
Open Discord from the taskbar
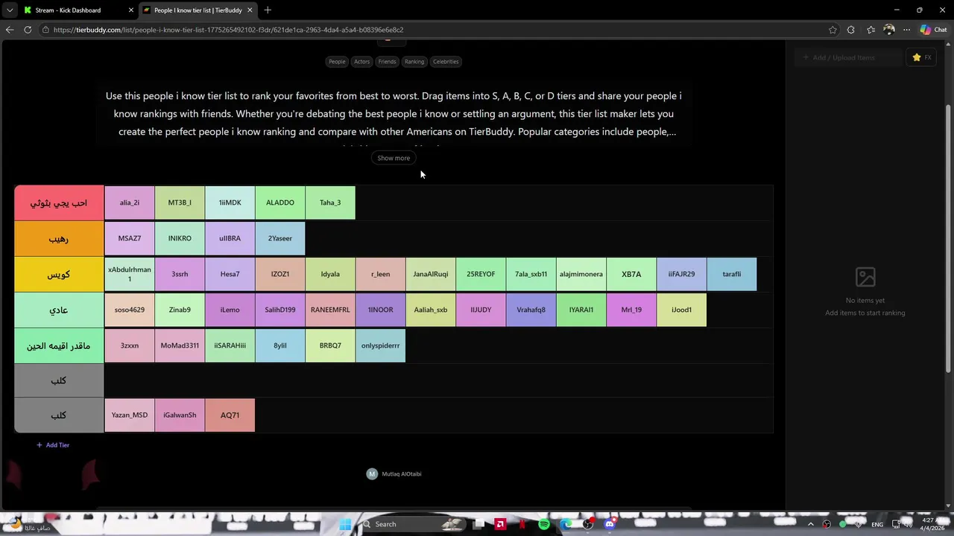tap(610, 524)
